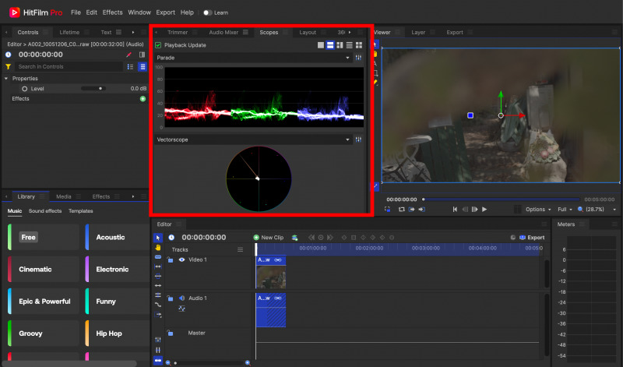
Task: Click the Parade scope settings sliders icon
Action: (x=359, y=58)
